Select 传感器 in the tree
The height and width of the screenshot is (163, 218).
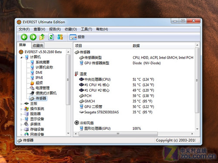[x=41, y=98]
